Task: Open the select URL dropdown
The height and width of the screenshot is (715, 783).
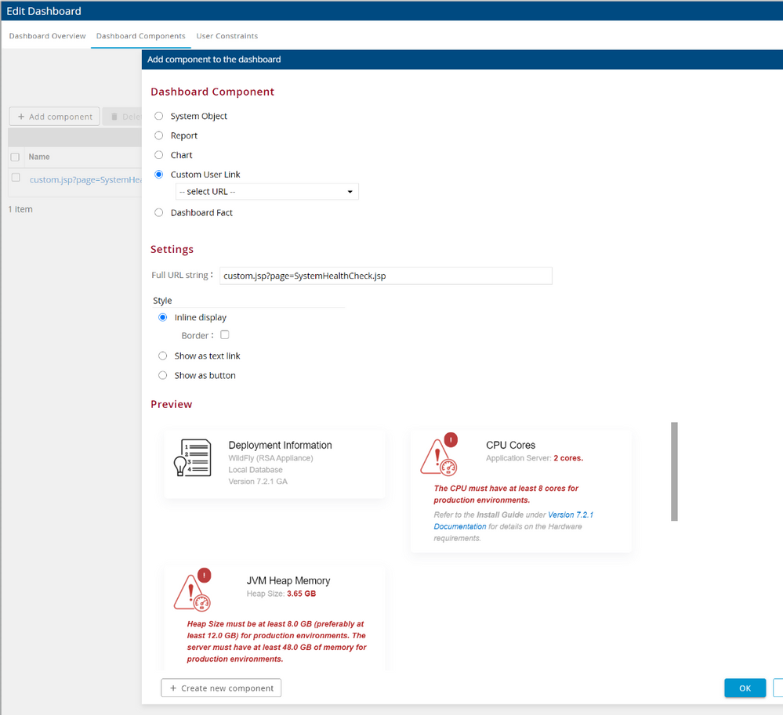Action: (x=266, y=192)
